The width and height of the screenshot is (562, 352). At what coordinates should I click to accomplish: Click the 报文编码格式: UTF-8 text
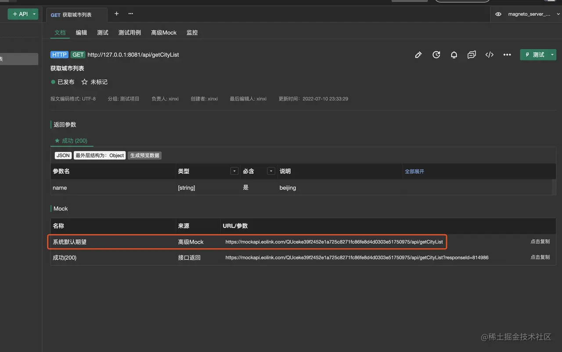click(x=73, y=99)
